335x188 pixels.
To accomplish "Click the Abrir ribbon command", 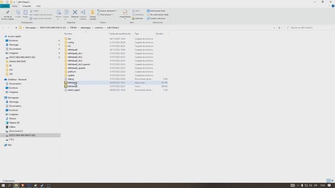I will tap(136, 10).
